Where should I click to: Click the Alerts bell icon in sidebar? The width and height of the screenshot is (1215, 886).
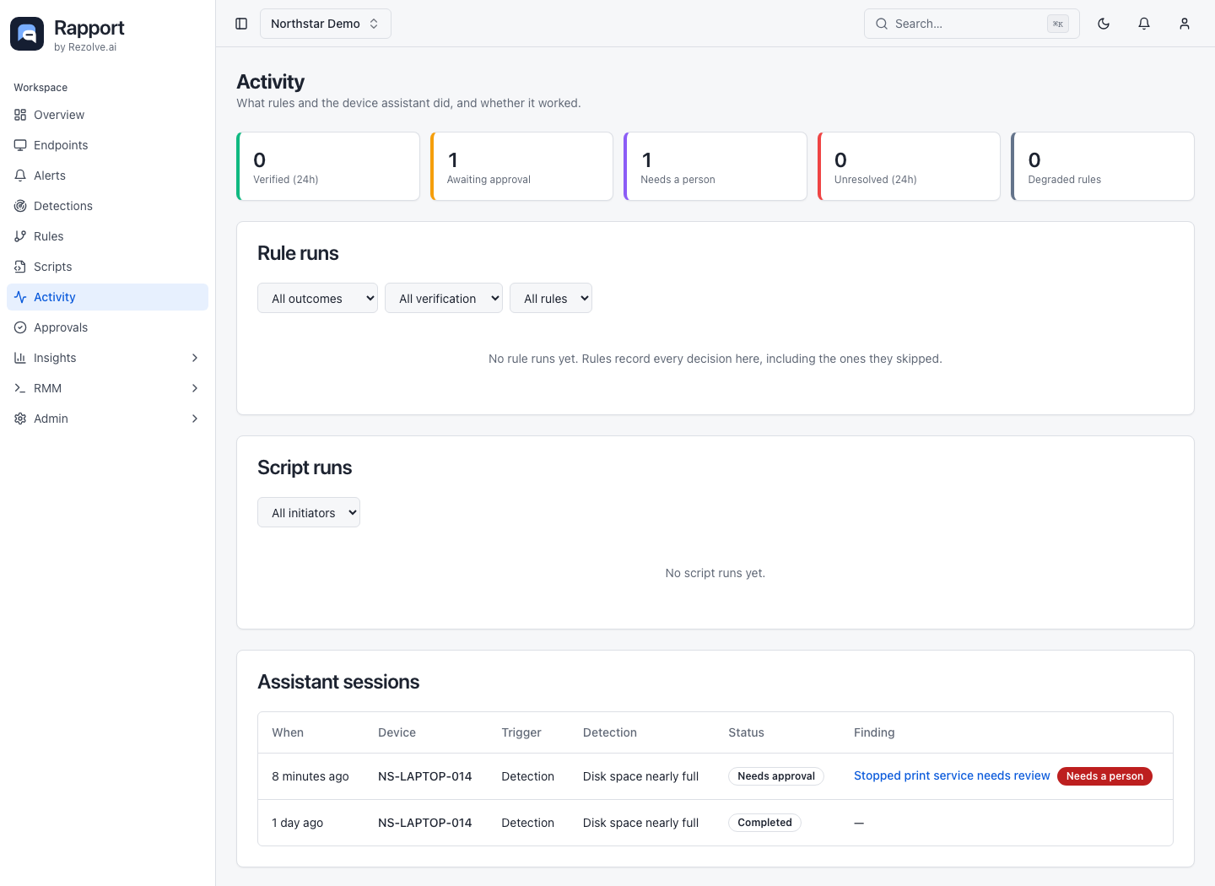tap(20, 176)
